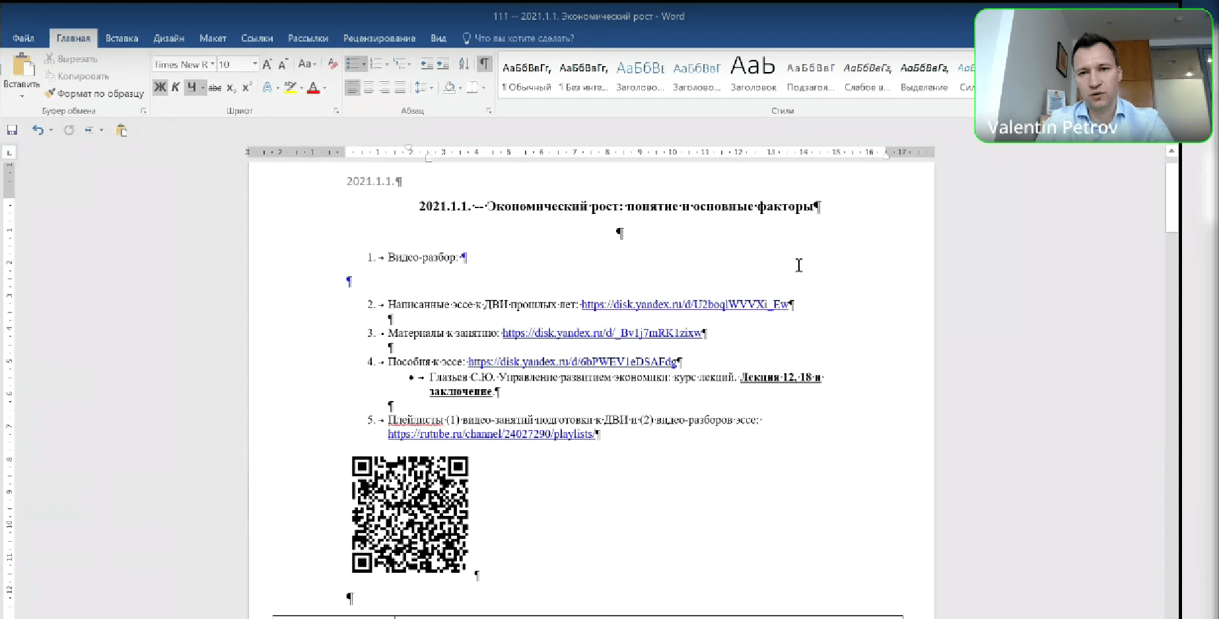The image size is (1219, 619).
Task: Click the line spacing icon
Action: pyautogui.click(x=420, y=87)
